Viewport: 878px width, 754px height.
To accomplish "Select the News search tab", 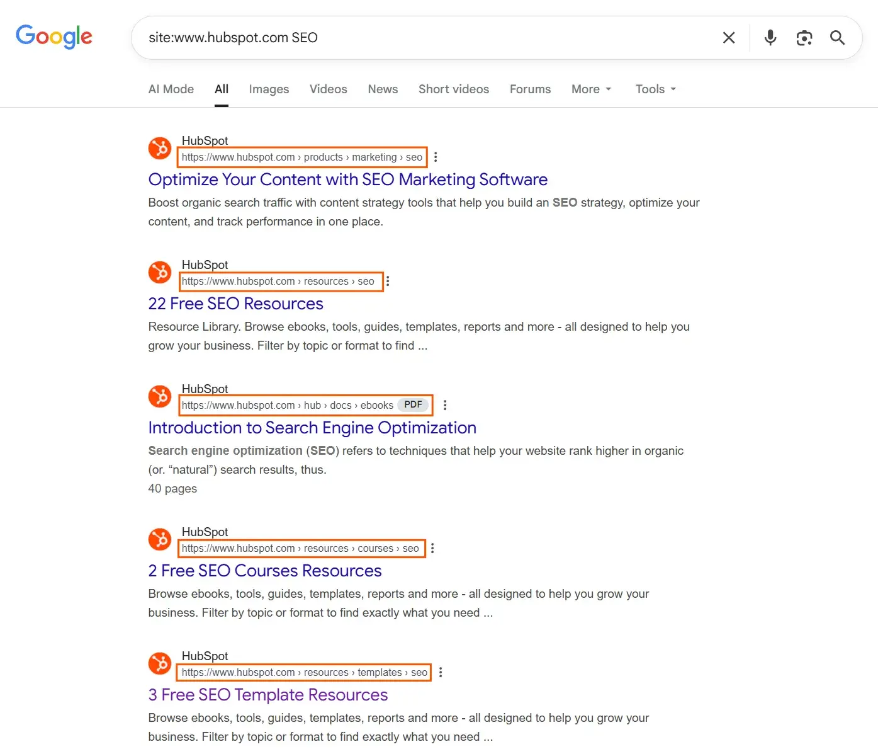I will tap(383, 89).
